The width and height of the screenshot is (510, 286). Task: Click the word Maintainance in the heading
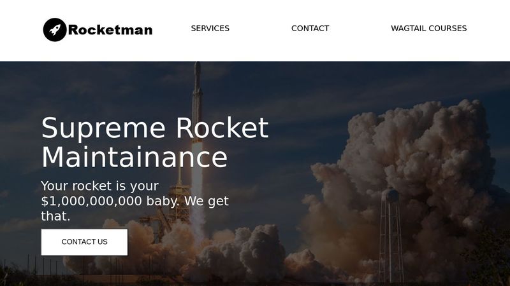tap(135, 157)
